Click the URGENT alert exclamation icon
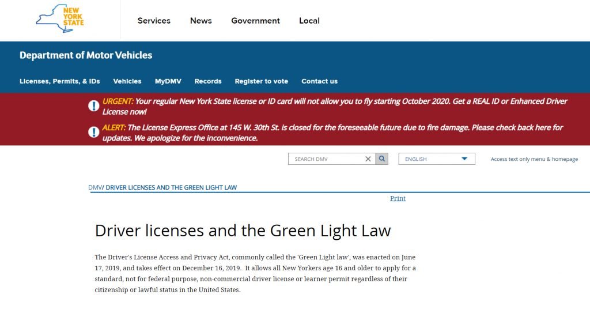The width and height of the screenshot is (590, 332). coord(94,106)
